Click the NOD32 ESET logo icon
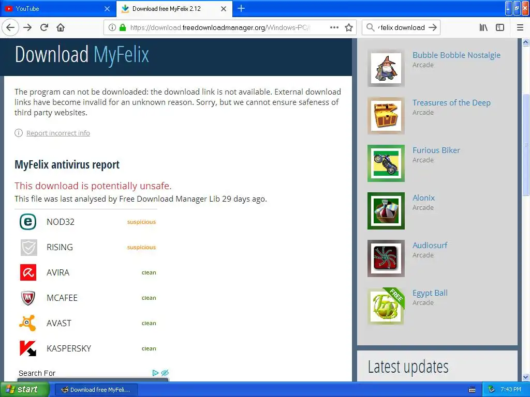 (28, 222)
